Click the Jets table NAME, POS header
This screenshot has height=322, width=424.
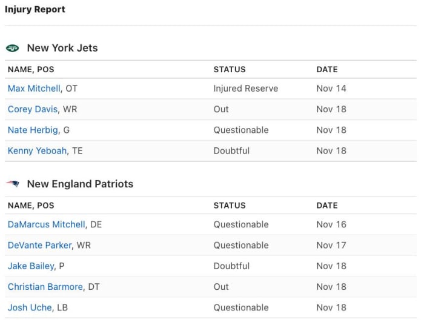(x=31, y=70)
